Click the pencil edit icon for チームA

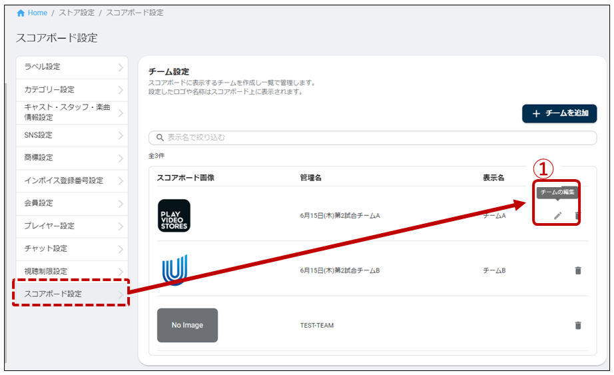(x=557, y=216)
